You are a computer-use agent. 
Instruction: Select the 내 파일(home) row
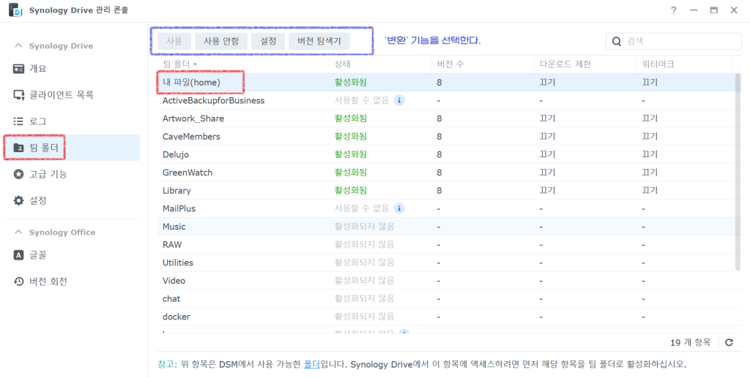(x=446, y=82)
